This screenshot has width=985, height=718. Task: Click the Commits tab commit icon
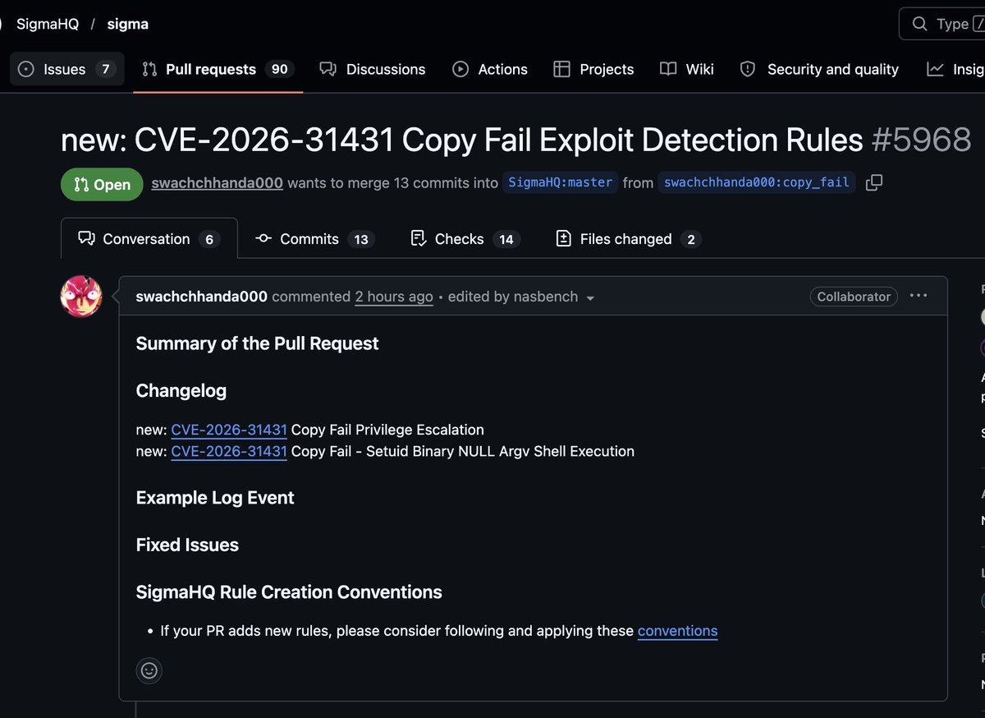[263, 239]
